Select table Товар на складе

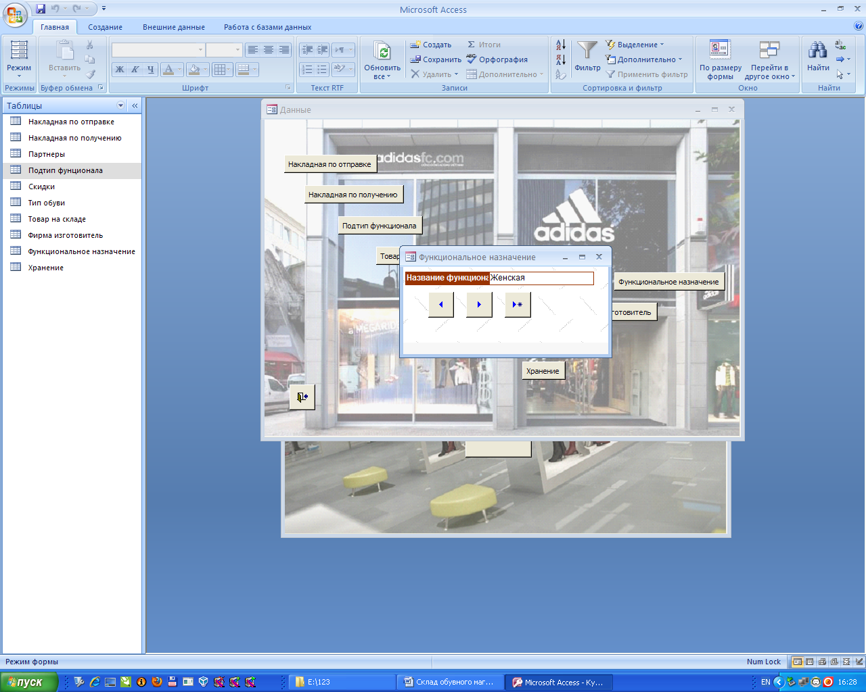click(72, 219)
